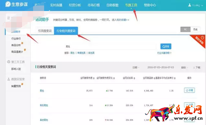Open the 男包 keyword in the table
Image resolution: width=206 pixels, height=125 pixels.
click(42, 91)
